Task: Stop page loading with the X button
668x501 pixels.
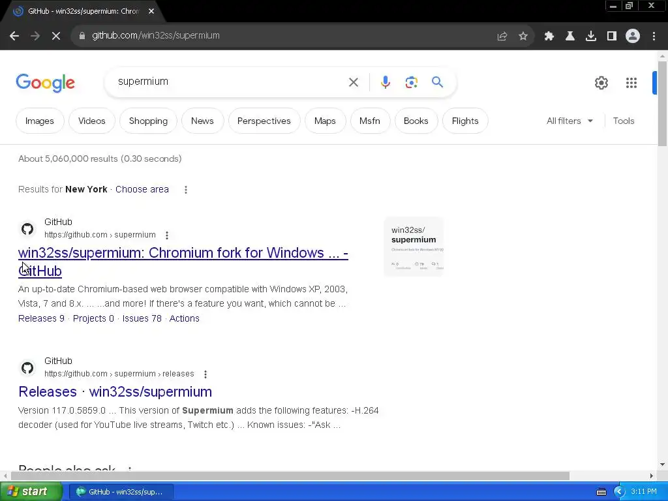Action: (x=56, y=36)
